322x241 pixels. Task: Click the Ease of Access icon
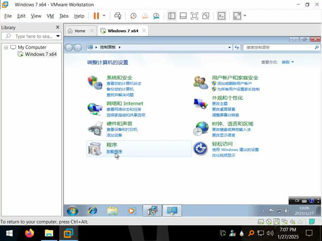[200, 148]
